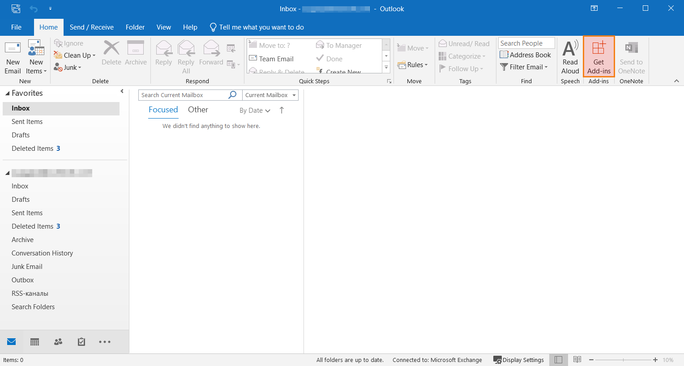Image resolution: width=684 pixels, height=366 pixels.
Task: Open the Tasks view icon
Action: coord(81,342)
